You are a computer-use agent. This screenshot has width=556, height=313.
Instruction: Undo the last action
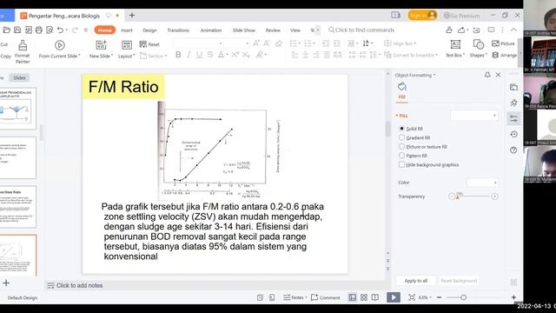click(x=60, y=30)
